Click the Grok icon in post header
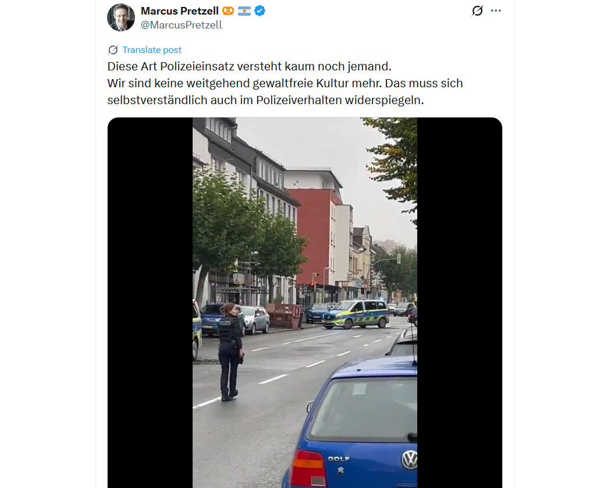611x488 pixels. coord(477,10)
